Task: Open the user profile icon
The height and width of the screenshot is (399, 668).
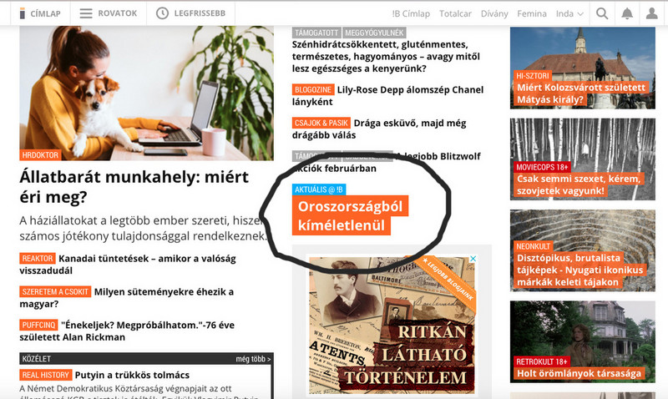Action: (652, 13)
